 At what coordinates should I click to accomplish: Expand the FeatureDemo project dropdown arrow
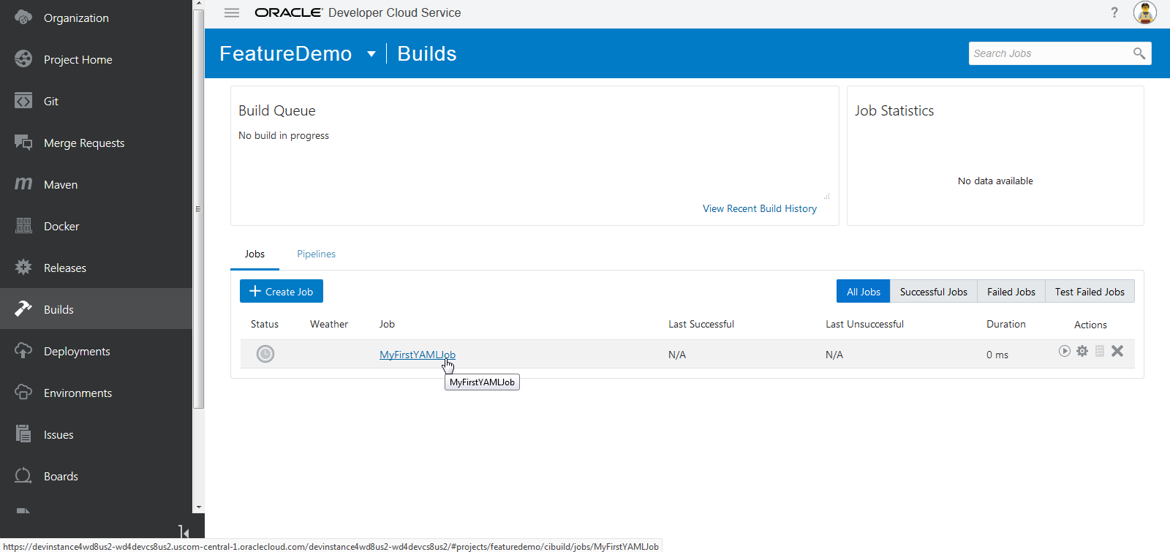[371, 54]
